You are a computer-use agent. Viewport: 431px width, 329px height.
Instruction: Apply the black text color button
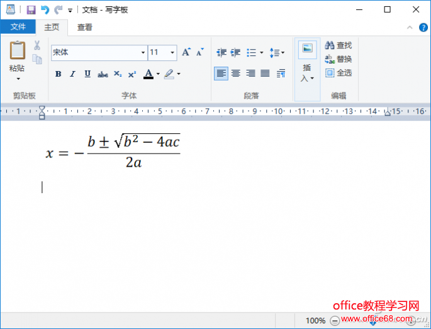[x=148, y=74]
